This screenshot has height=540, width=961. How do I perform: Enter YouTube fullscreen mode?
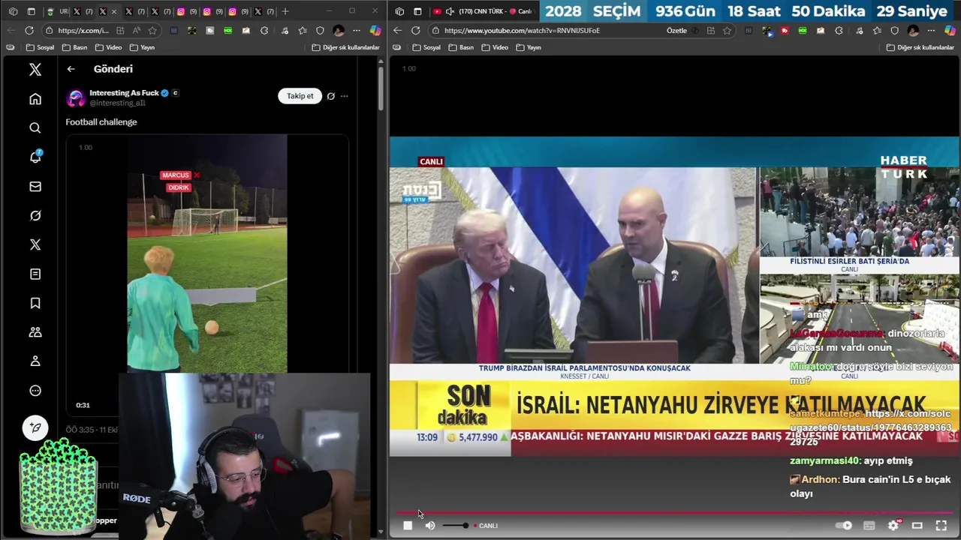(x=941, y=526)
